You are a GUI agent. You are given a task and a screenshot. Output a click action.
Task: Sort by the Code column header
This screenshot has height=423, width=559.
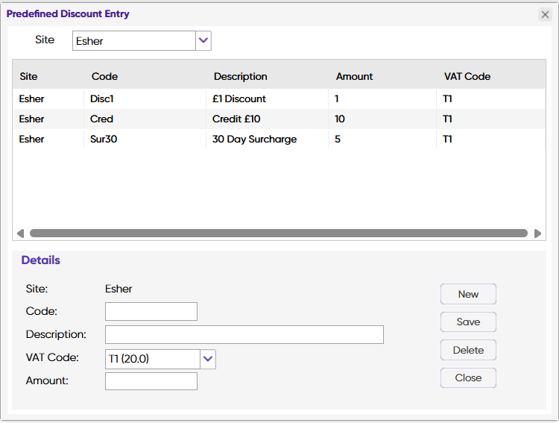[x=105, y=76]
